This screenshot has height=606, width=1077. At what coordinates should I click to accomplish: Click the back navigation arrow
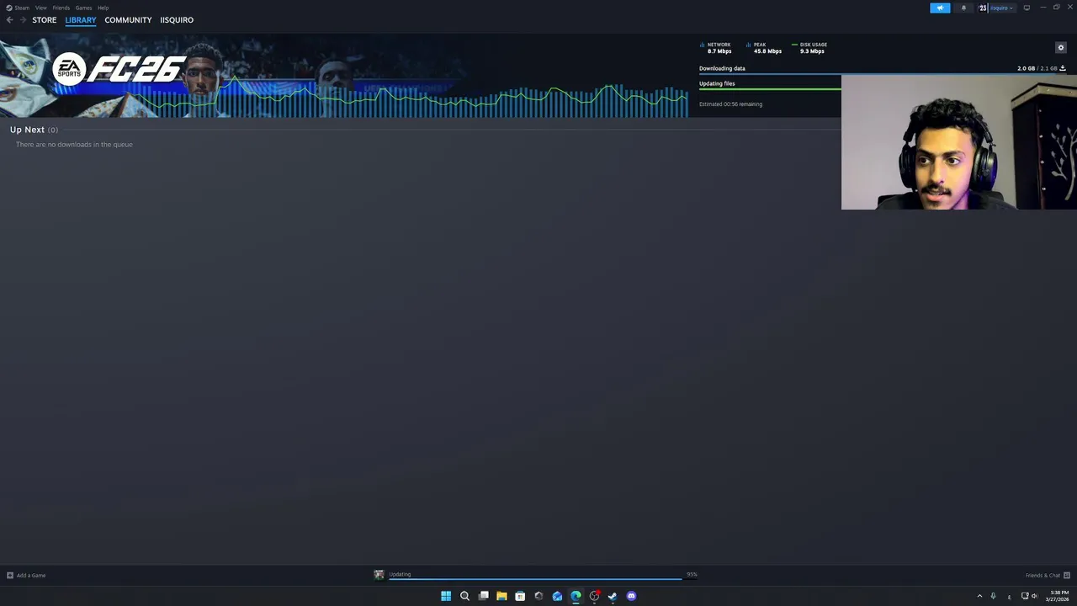point(9,20)
